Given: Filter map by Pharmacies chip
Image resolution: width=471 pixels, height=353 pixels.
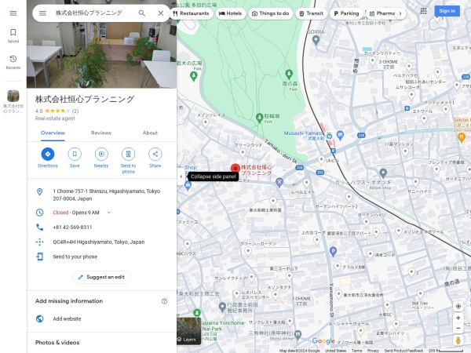Looking at the screenshot, I should 382,13.
